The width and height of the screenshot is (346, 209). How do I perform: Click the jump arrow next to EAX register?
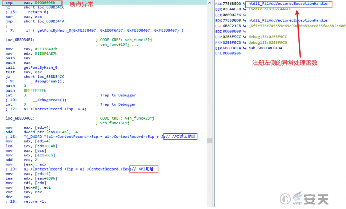(244, 4)
